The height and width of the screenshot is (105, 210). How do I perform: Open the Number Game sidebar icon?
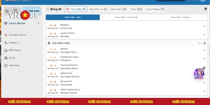point(6,35)
